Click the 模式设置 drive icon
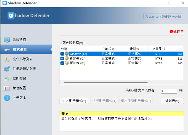Screen dimensions: 188x135 [7, 50]
